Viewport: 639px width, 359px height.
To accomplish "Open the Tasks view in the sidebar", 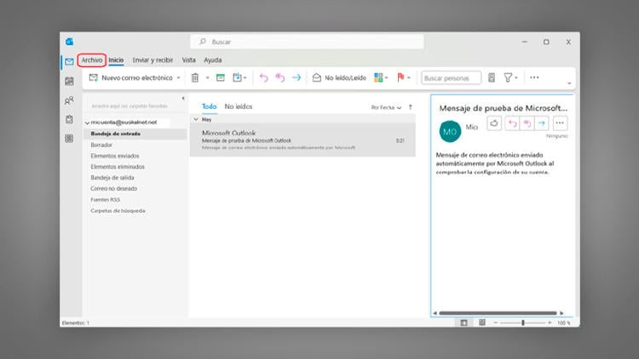I will coord(69,119).
